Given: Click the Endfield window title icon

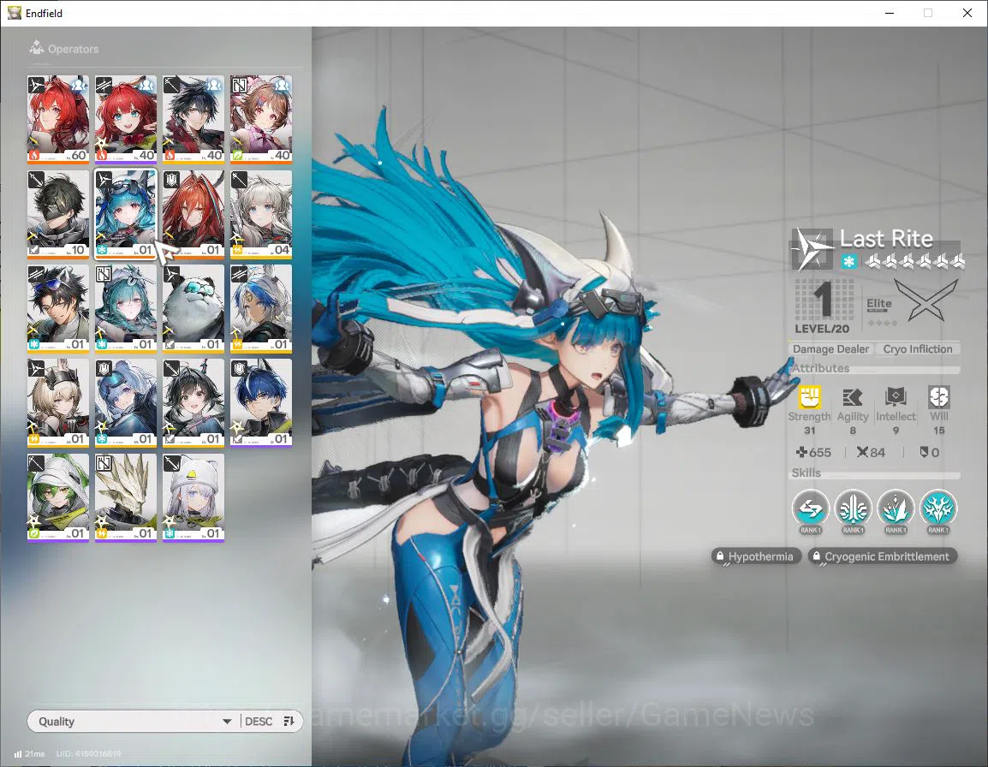Looking at the screenshot, I should coord(15,13).
